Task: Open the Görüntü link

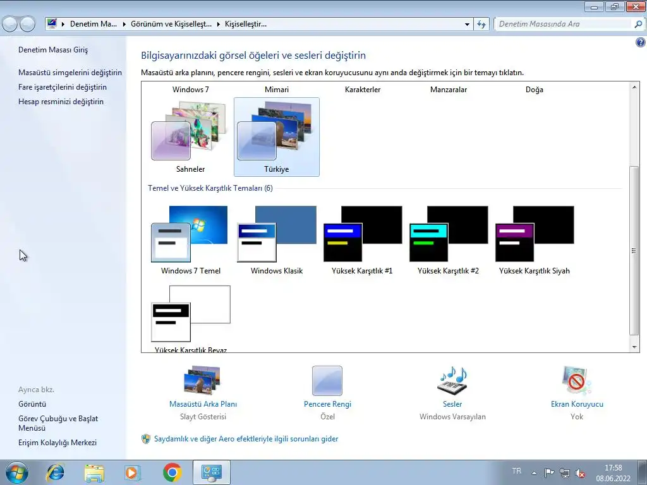Action: pos(32,404)
